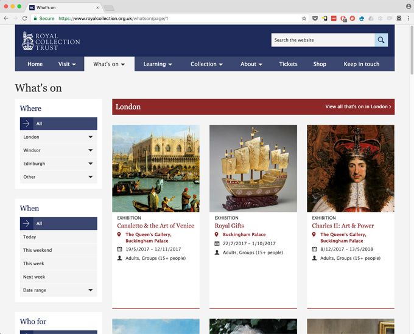Expand the Collection menu
The image size is (414, 334).
[206, 64]
